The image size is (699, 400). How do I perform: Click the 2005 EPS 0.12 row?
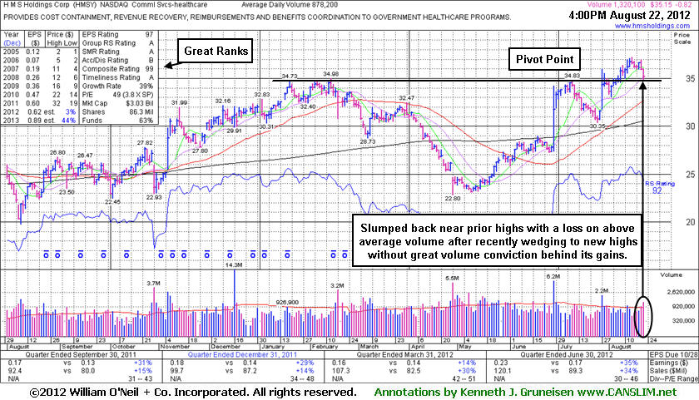click(x=40, y=52)
